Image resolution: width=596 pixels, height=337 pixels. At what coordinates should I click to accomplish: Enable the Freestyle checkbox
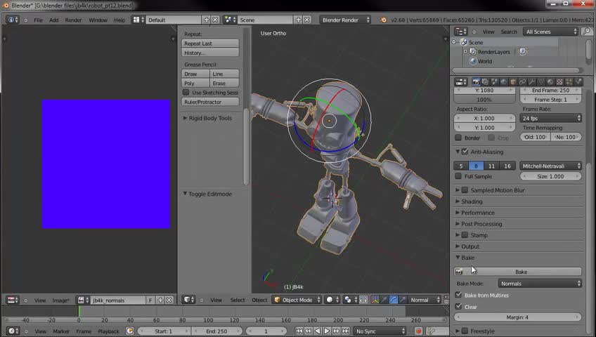click(465, 331)
